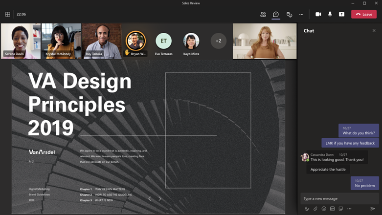
Task: Expand the +2 more participants bubble
Action: (x=219, y=41)
